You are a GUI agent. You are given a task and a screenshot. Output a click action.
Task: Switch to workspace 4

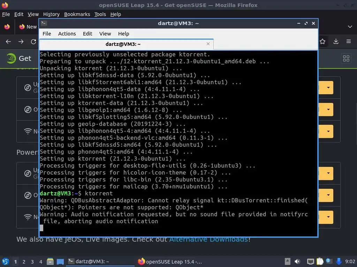pos(41,262)
